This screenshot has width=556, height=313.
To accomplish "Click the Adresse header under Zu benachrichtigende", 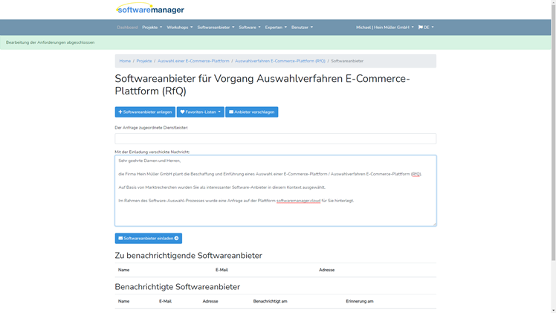I will 326,270.
